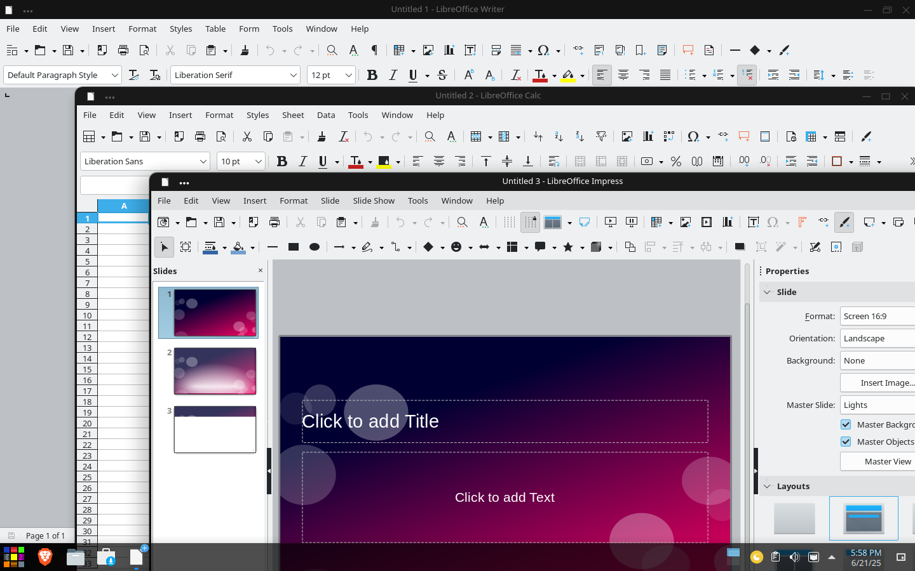Insert text box in the Impress toolbar
The height and width of the screenshot is (571, 915).
click(x=754, y=222)
